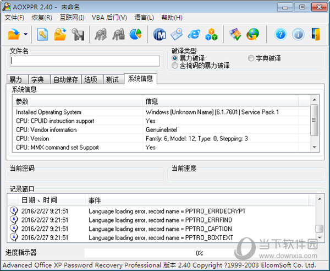Open about via the blue info icon

[298, 34]
